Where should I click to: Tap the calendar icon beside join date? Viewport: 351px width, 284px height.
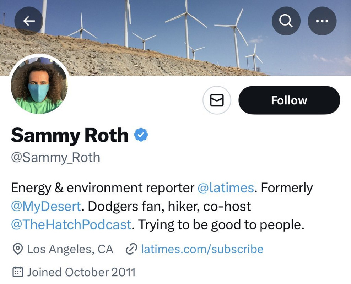pos(18,272)
